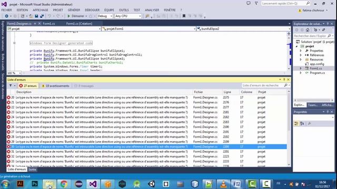
Task: Switch to the Sortie output tab
Action: point(32,170)
